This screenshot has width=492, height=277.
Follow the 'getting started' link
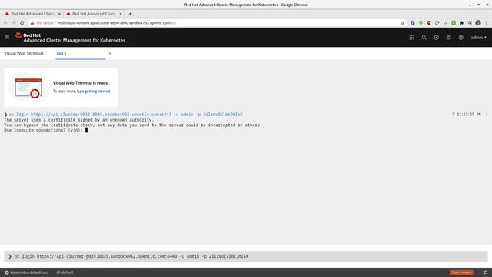coord(98,92)
